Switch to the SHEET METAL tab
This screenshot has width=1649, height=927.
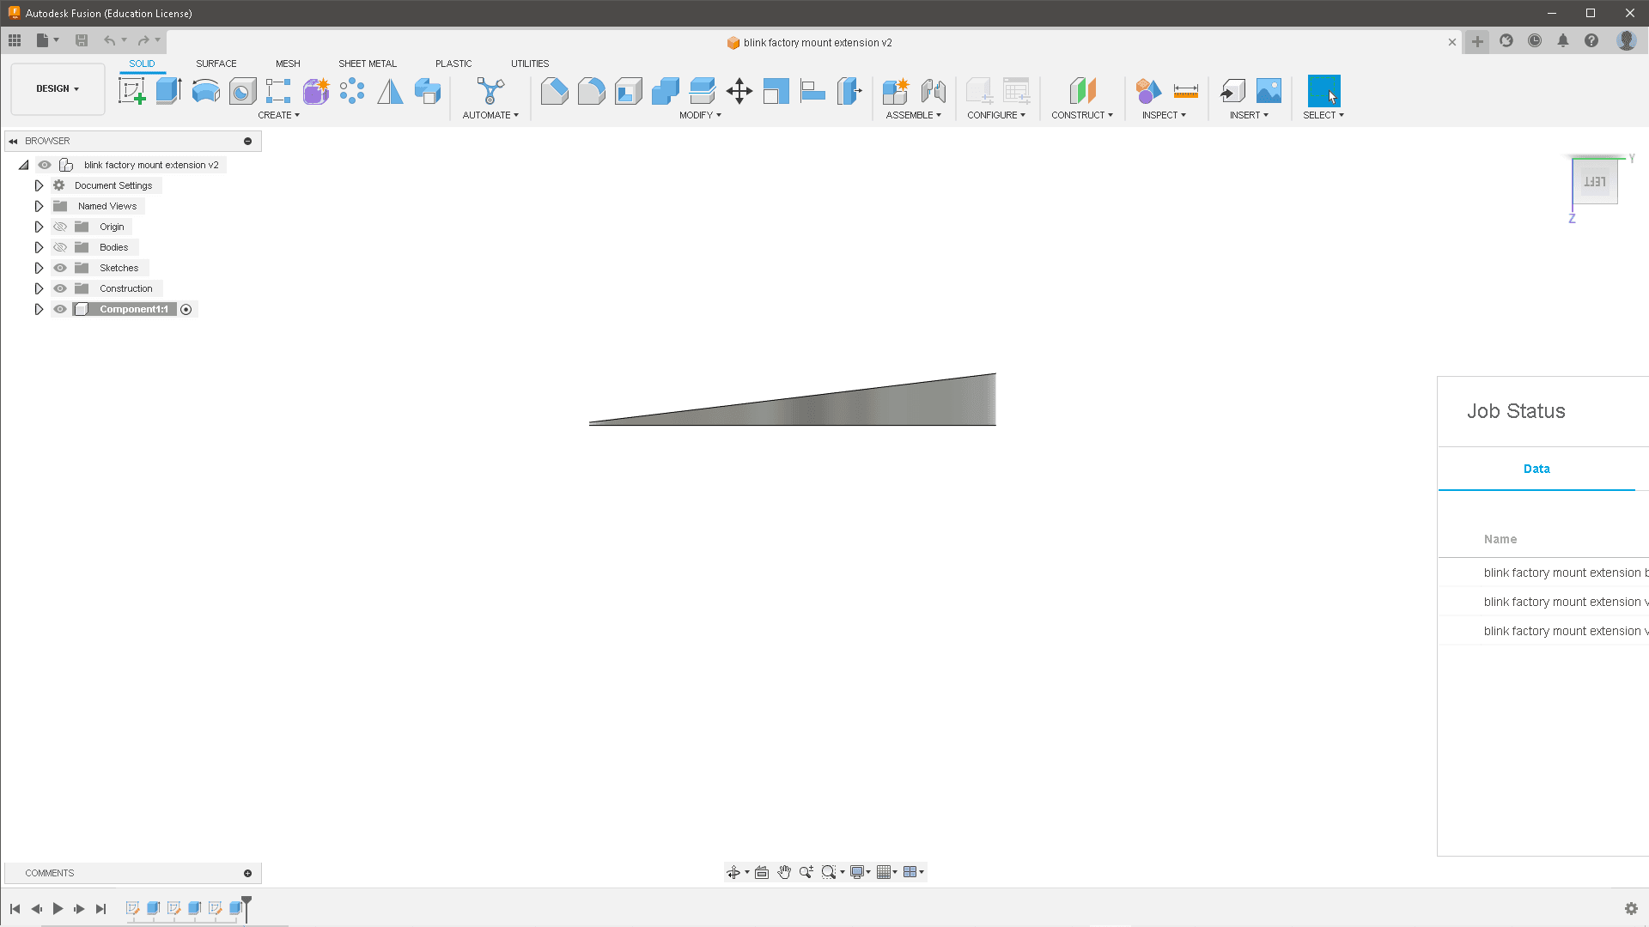368,64
